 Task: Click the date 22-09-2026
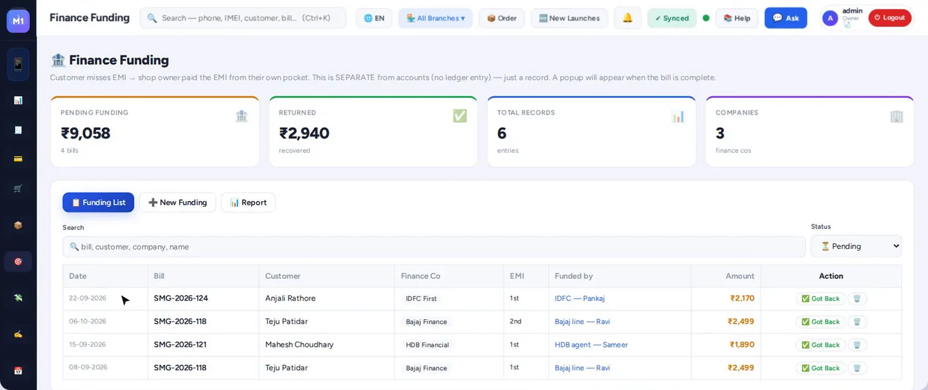pyautogui.click(x=87, y=298)
